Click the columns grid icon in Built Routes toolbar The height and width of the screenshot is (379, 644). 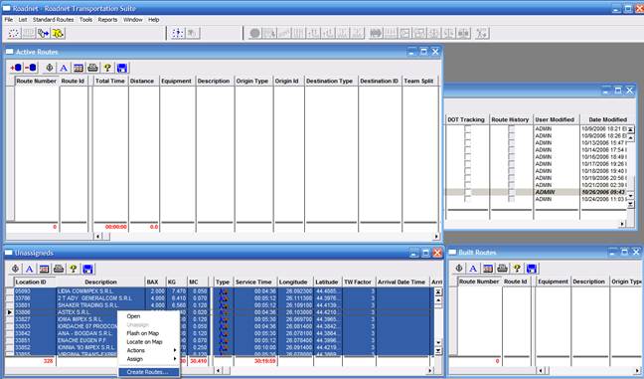pyautogui.click(x=488, y=269)
